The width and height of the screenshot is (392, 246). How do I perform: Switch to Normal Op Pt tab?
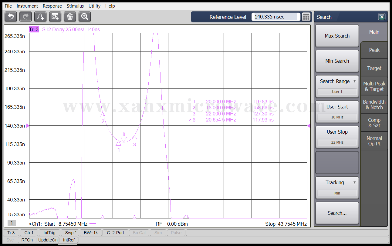pos(374,141)
